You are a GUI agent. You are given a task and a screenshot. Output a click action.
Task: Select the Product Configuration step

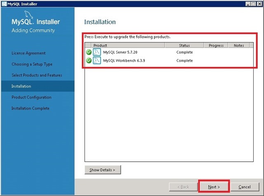pyautogui.click(x=31, y=97)
